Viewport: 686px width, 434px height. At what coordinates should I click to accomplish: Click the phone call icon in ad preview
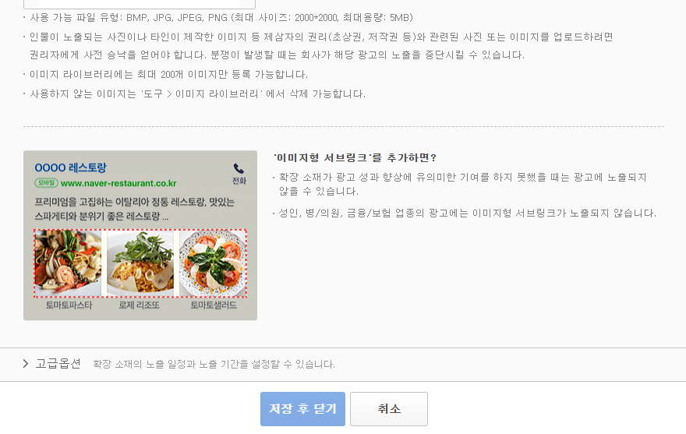tap(239, 168)
